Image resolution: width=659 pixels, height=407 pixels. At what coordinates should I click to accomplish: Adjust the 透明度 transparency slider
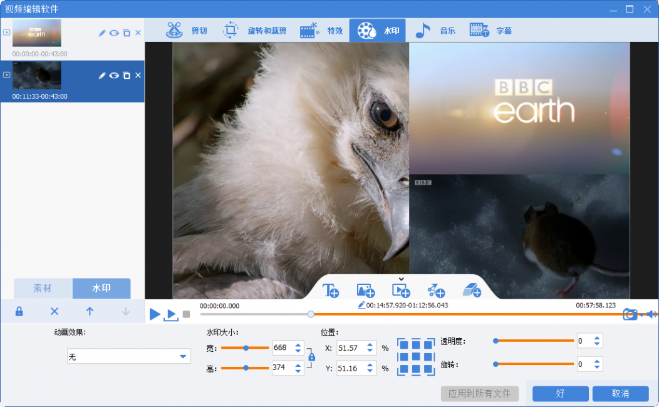(x=534, y=341)
